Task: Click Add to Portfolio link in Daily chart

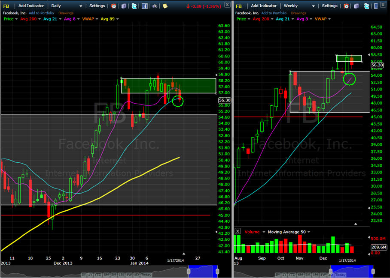Action: [x=41, y=13]
